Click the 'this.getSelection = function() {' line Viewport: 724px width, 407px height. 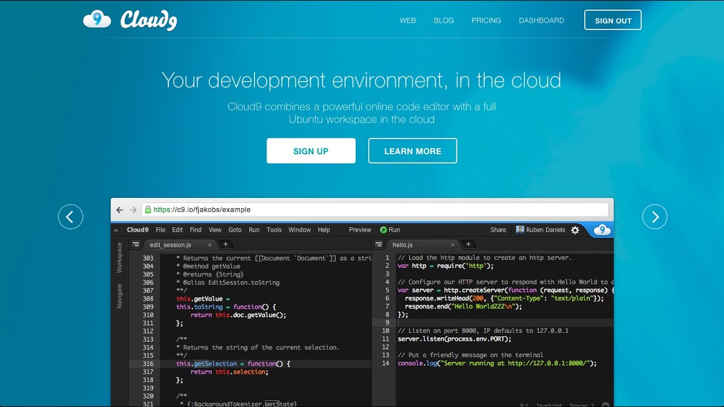coord(233,363)
